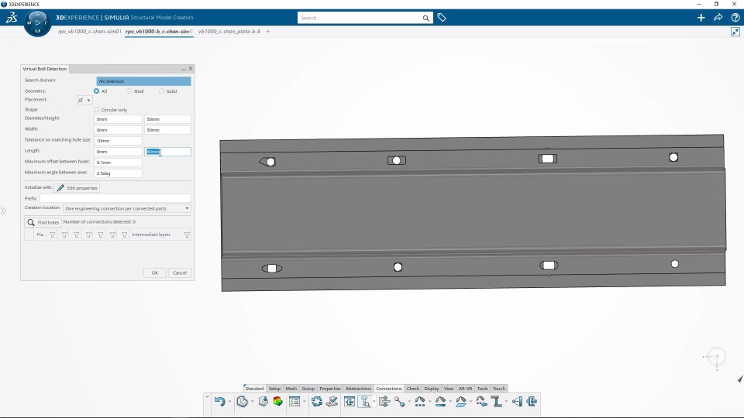Screen dimensions: 744x418
Task: Open the filter on the Intermediate layers column
Action: click(187, 235)
